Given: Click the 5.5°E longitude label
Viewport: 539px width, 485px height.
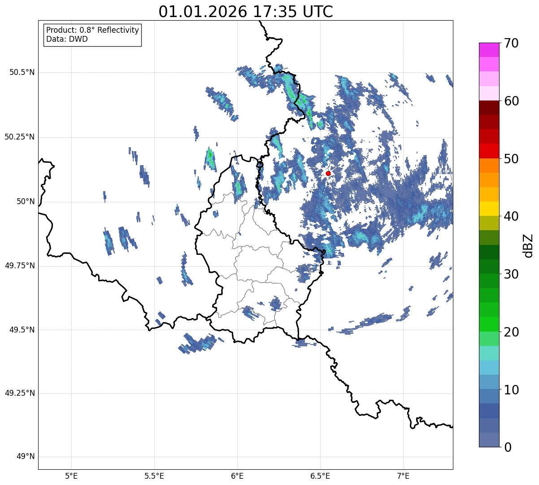Looking at the screenshot, I should (154, 476).
